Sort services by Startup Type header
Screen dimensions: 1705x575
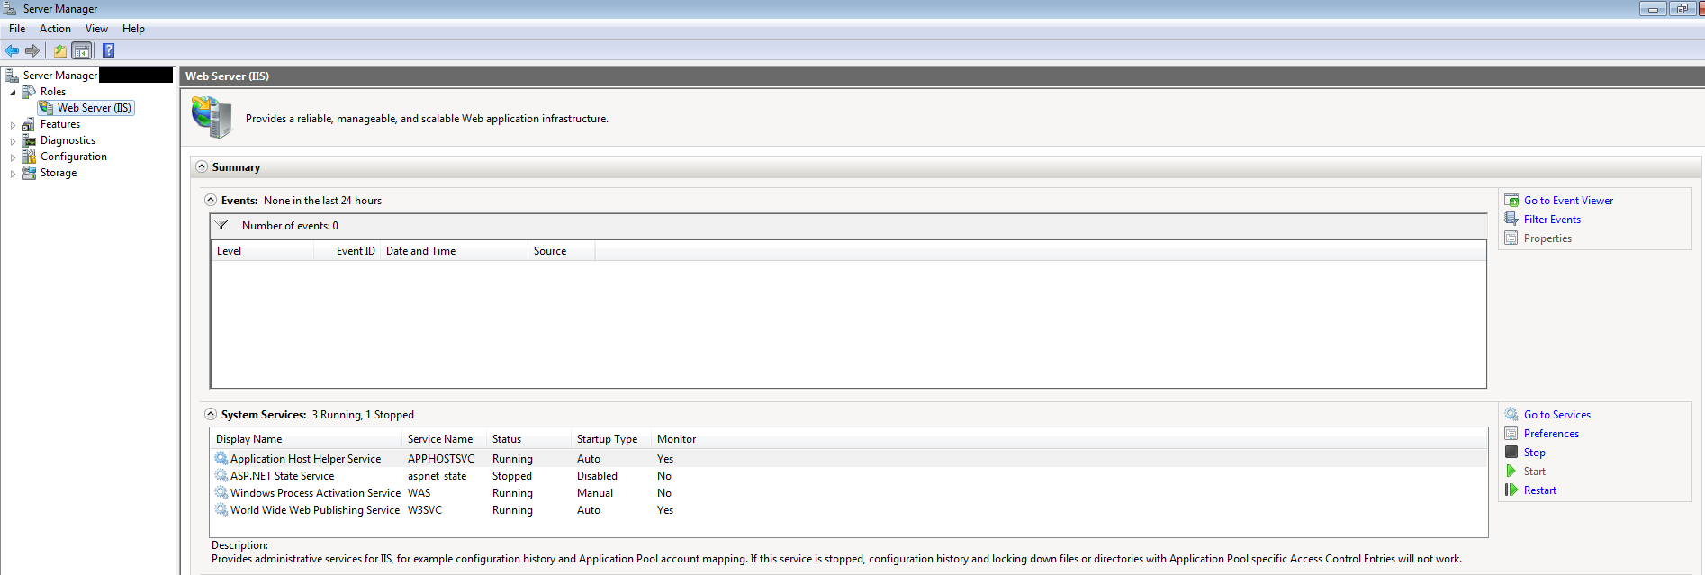pyautogui.click(x=611, y=439)
